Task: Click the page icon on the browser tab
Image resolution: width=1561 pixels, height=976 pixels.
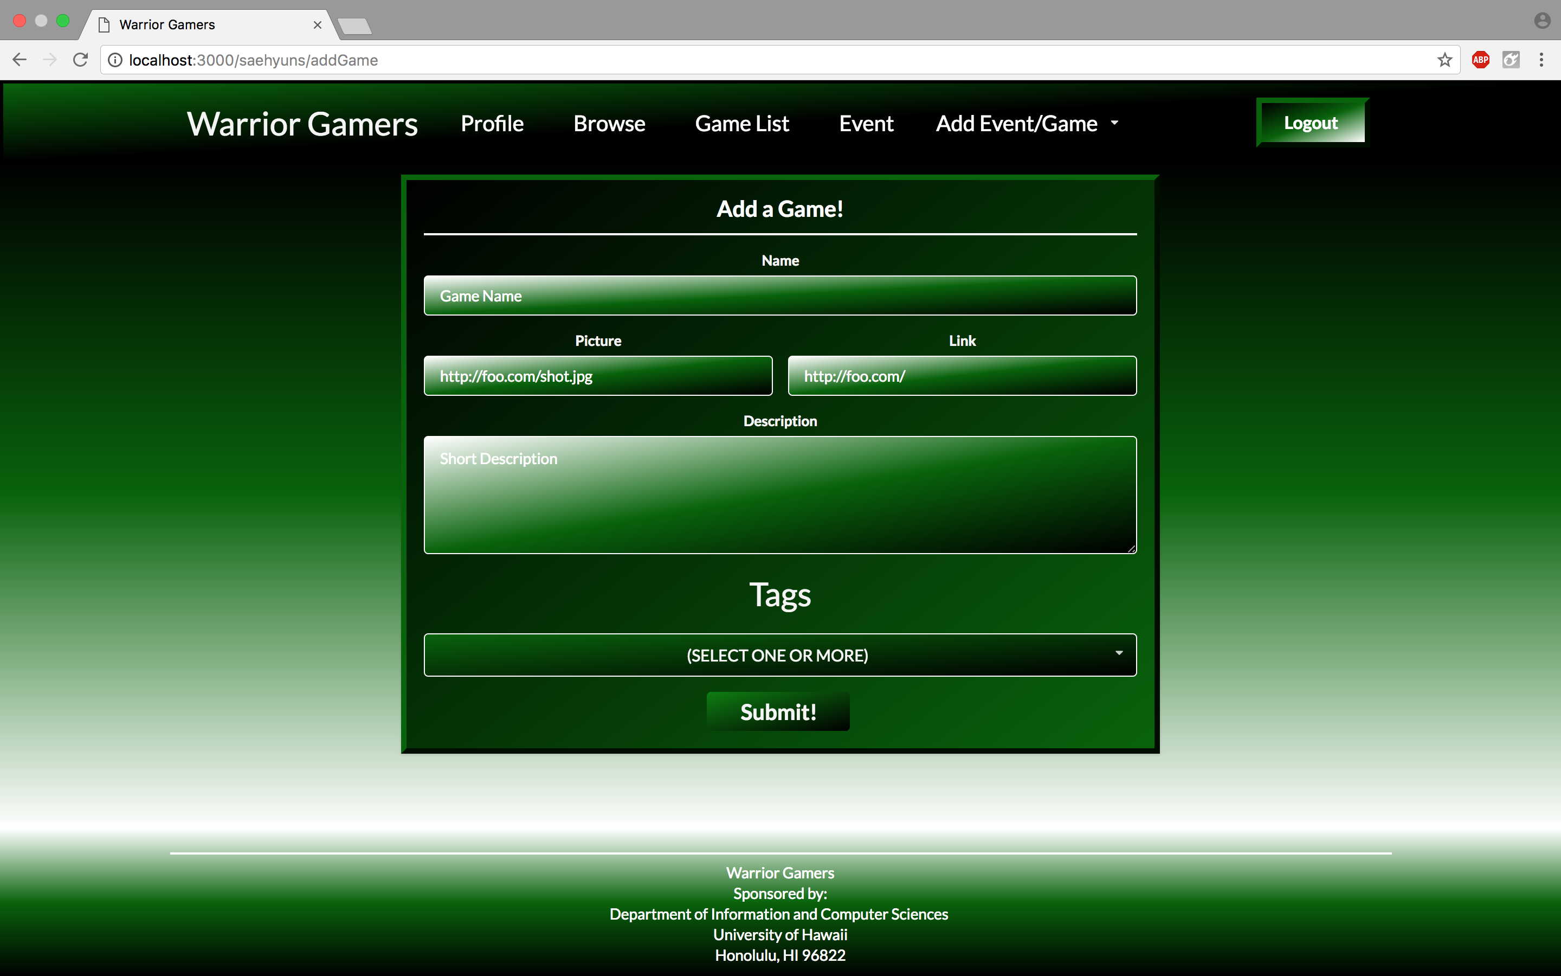Action: coord(103,24)
